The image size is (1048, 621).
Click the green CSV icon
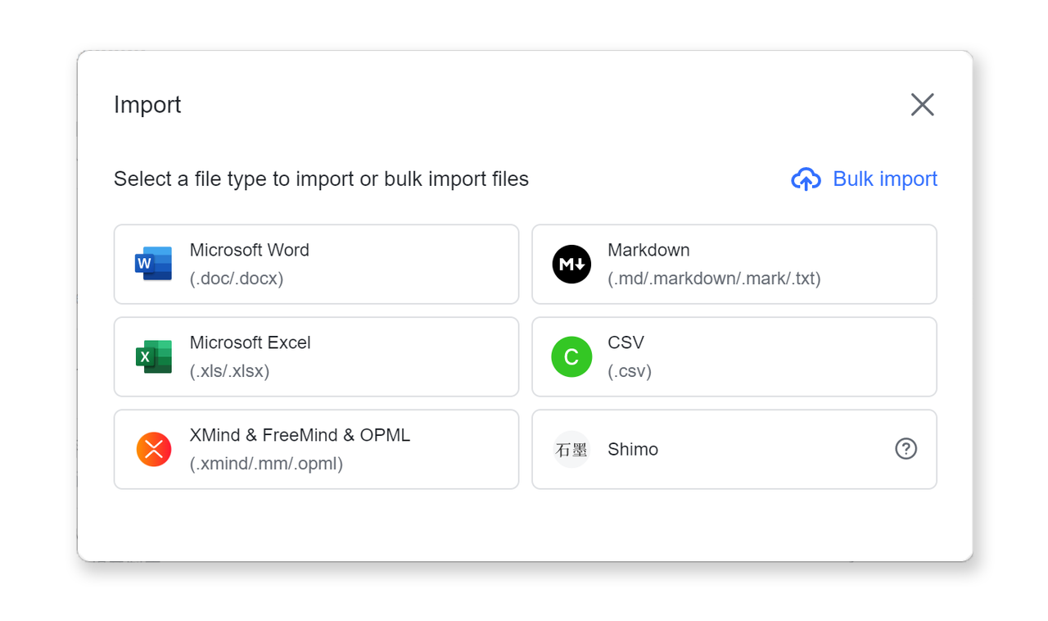(571, 356)
